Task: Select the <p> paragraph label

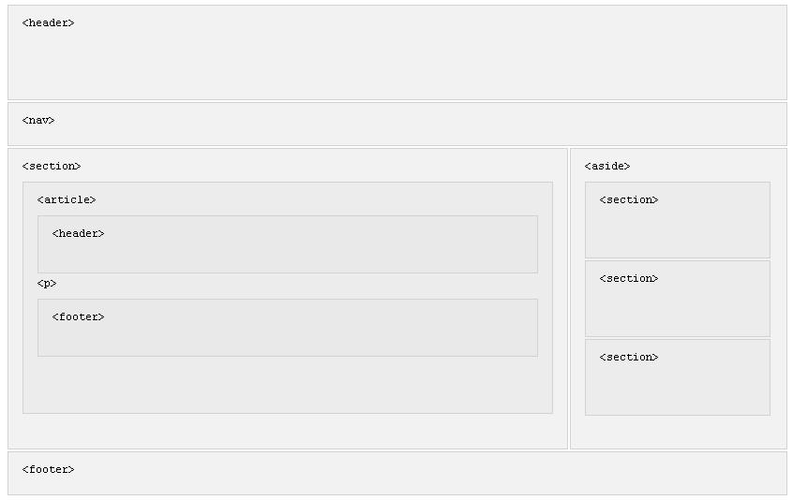Action: point(47,284)
